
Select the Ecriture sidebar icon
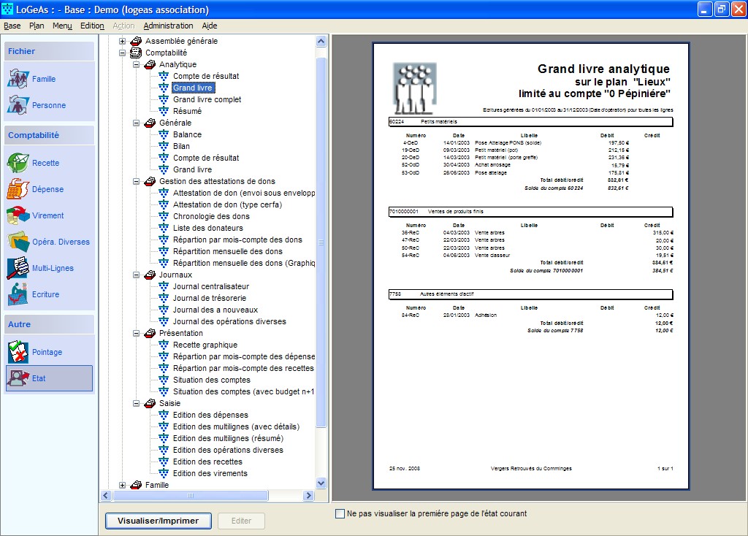18,294
